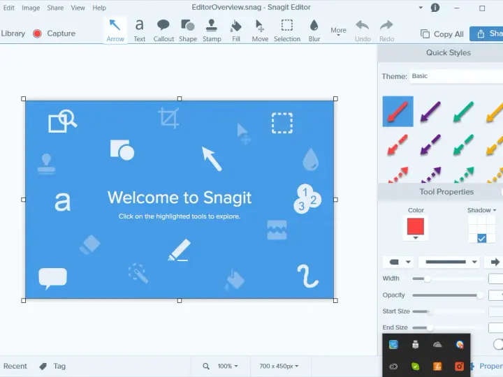503x377 pixels.
Task: Flip the toggle switch below End Size
Action: [498, 344]
